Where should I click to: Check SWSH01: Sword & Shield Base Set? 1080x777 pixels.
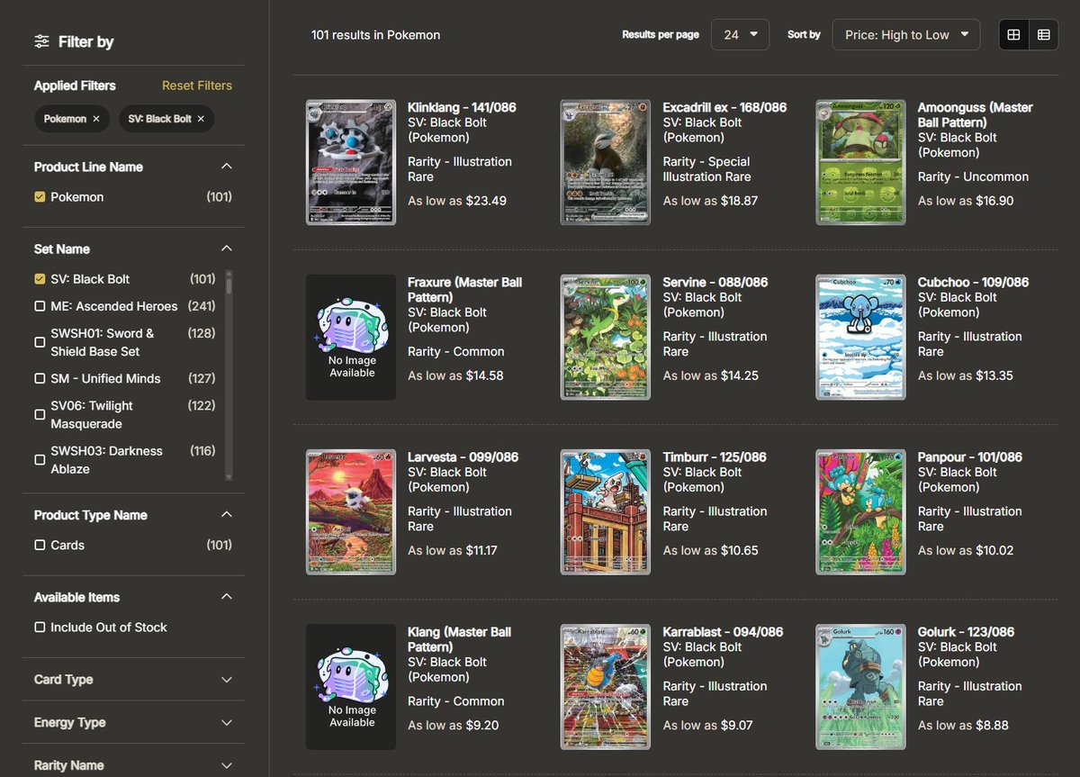tap(40, 342)
